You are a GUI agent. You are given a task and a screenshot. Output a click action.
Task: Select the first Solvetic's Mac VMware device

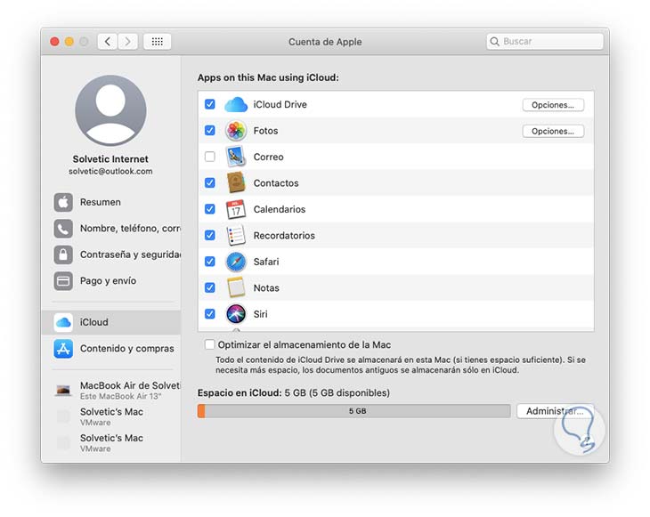[111, 416]
